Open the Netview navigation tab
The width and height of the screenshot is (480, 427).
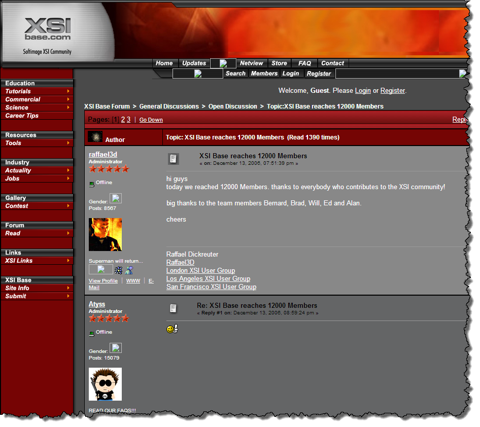click(251, 63)
